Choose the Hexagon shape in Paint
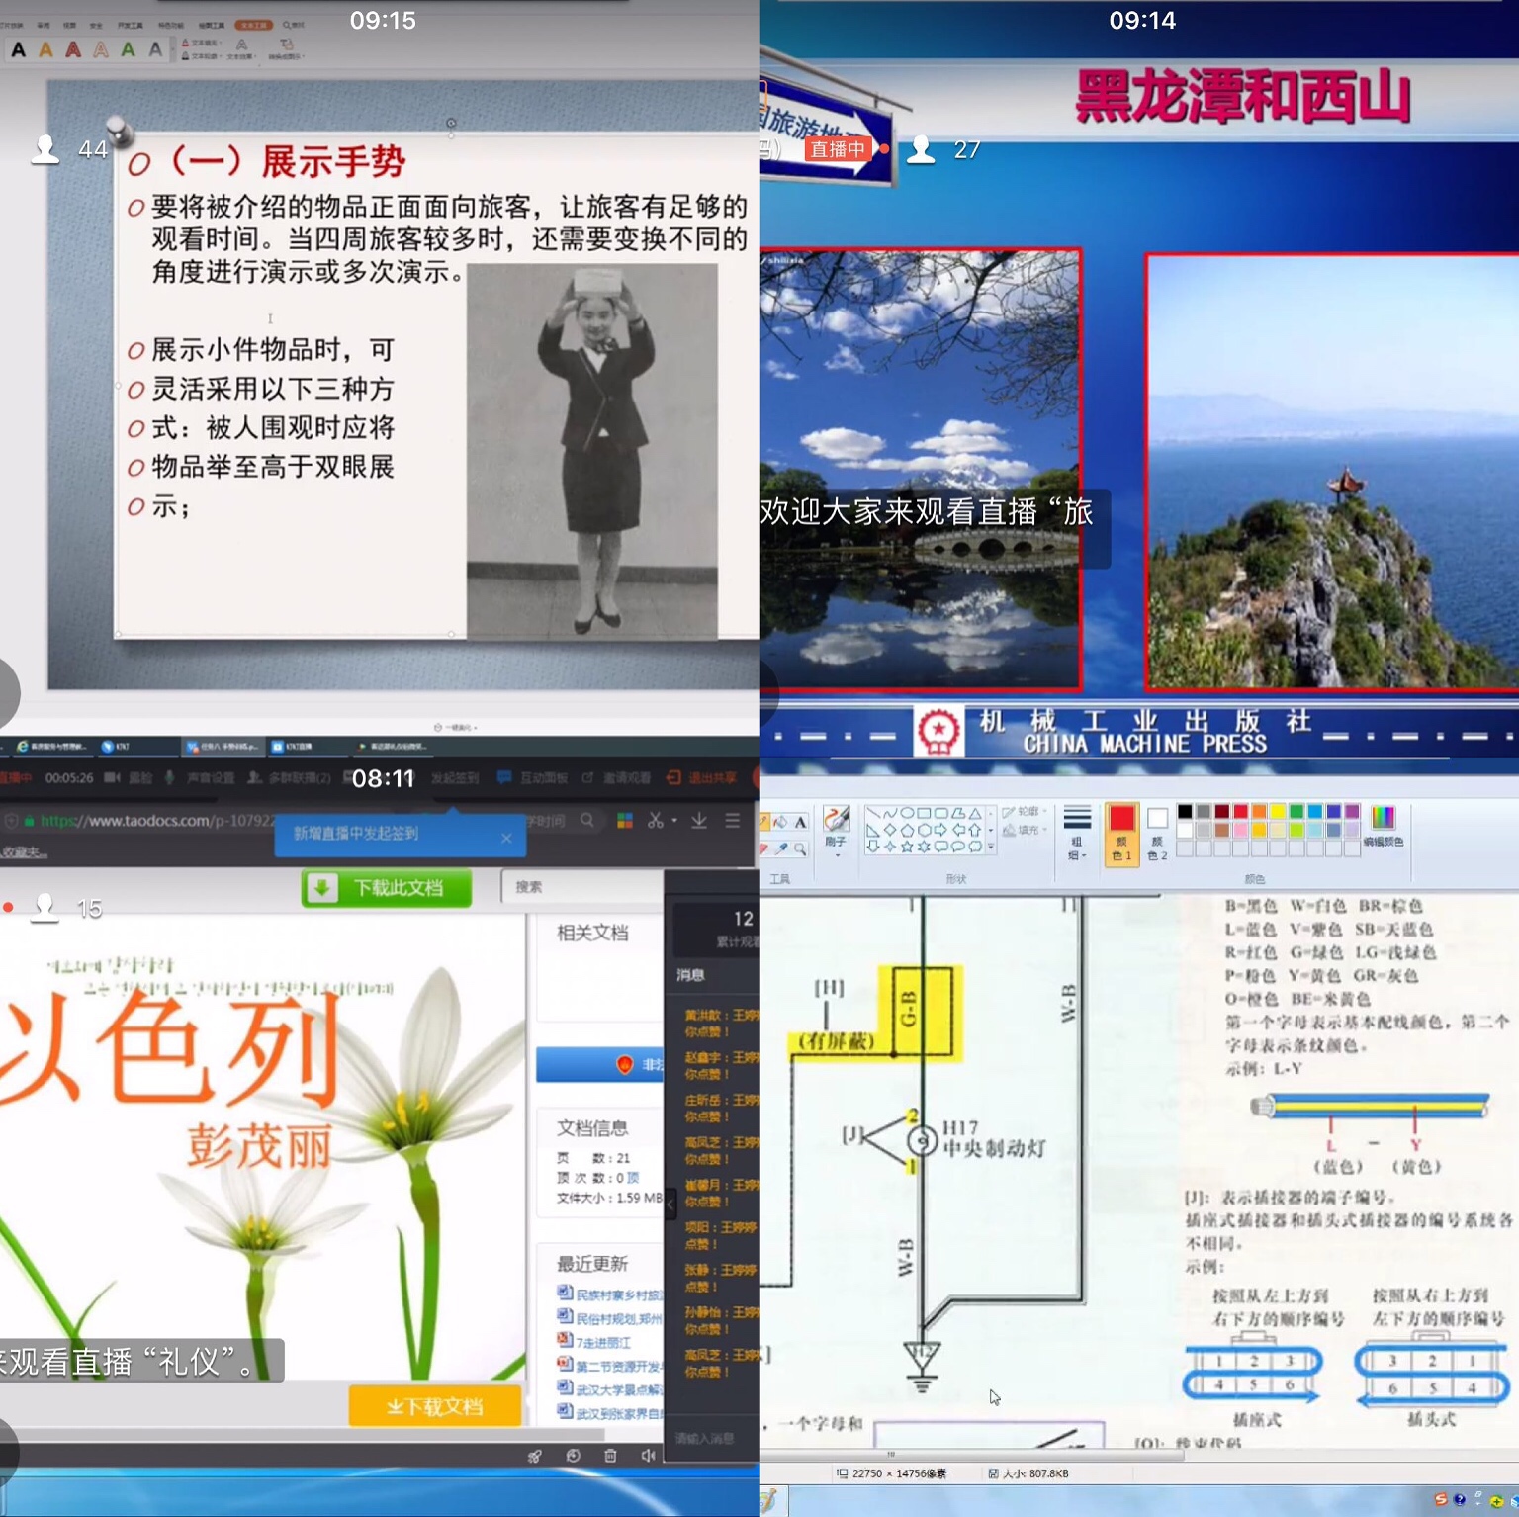 pos(924,830)
